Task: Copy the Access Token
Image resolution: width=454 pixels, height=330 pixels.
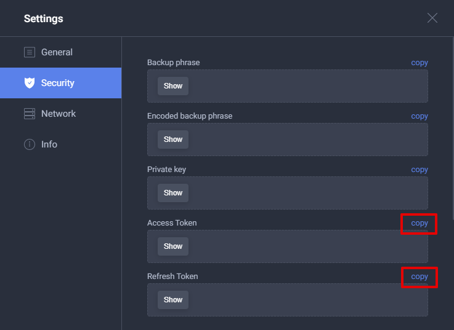Action: pos(420,223)
